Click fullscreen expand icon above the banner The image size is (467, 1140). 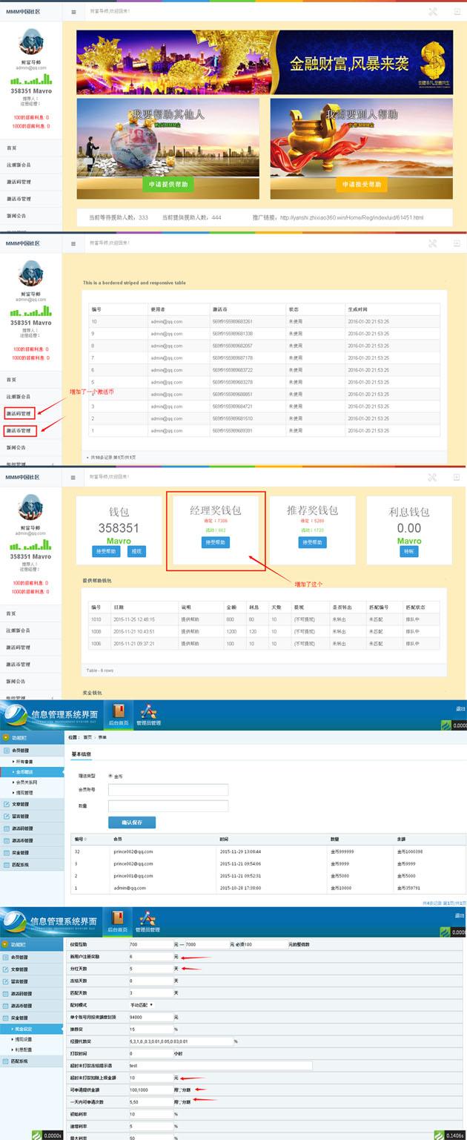[434, 12]
